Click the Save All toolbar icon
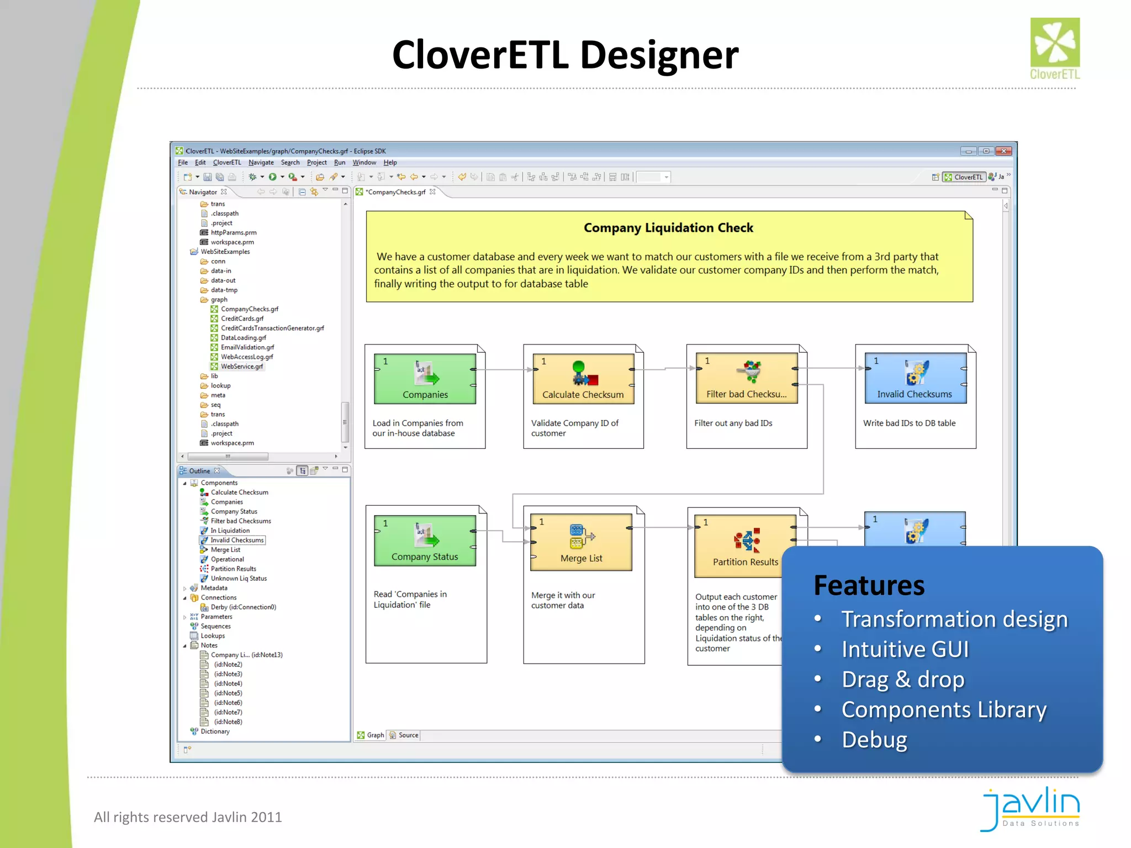Screen dimensions: 1131x848 pyautogui.click(x=220, y=177)
